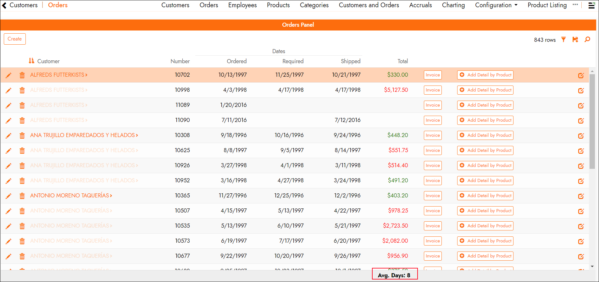Open the hamburger menu icon at top right
The width and height of the screenshot is (599, 282).
(x=591, y=5)
